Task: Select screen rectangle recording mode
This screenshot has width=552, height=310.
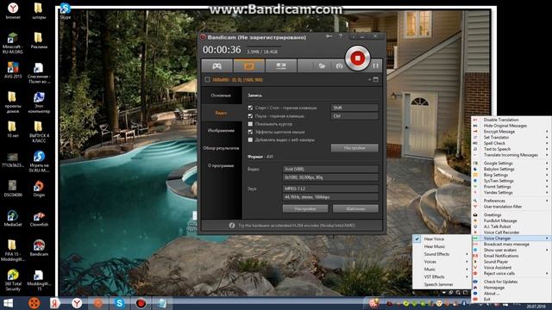Action: pos(249,65)
